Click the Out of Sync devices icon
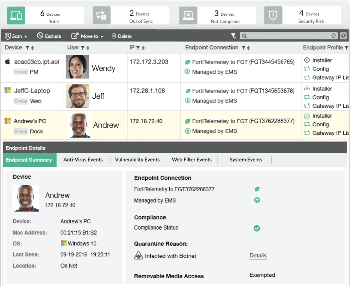The height and width of the screenshot is (286, 350). click(102, 15)
